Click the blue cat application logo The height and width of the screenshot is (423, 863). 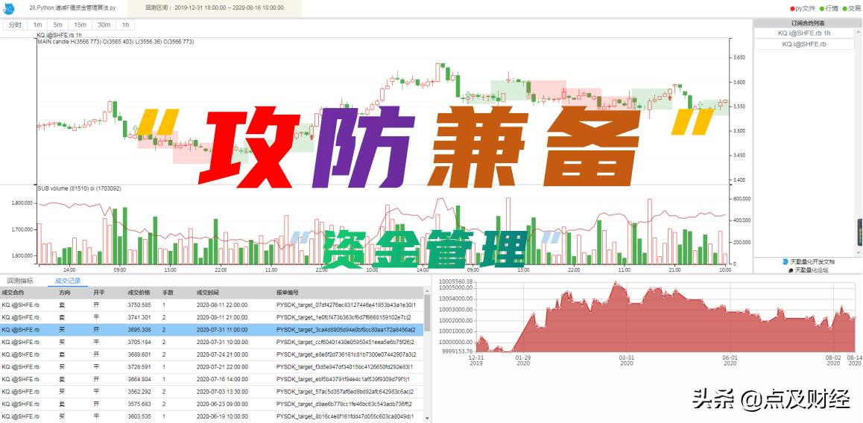pyautogui.click(x=9, y=8)
